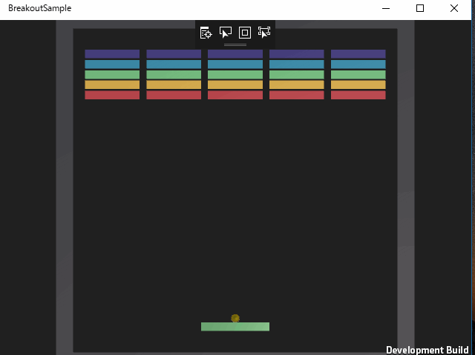This screenshot has width=475, height=355.
Task: Click the yellow ball on the paddle
Action: tap(235, 318)
